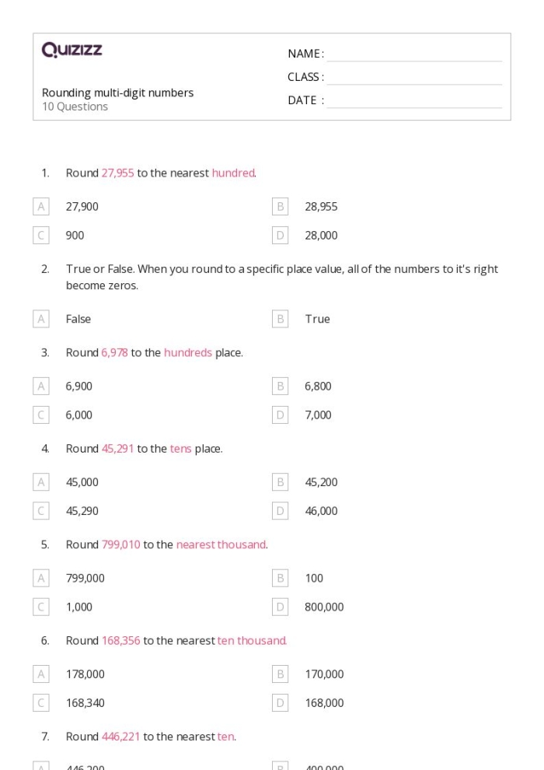Check box D next to 28,000 in question 1

tap(280, 236)
